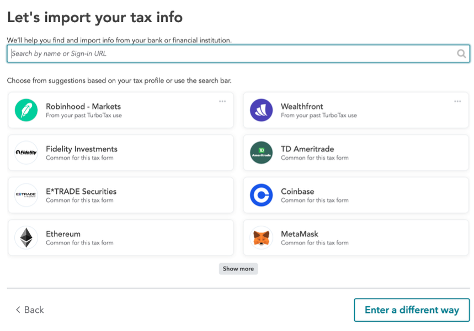Select Fidelity Investments name text

tap(82, 149)
